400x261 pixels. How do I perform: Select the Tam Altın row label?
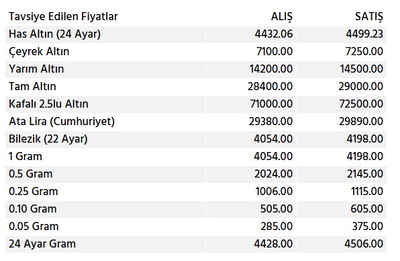pos(32,86)
